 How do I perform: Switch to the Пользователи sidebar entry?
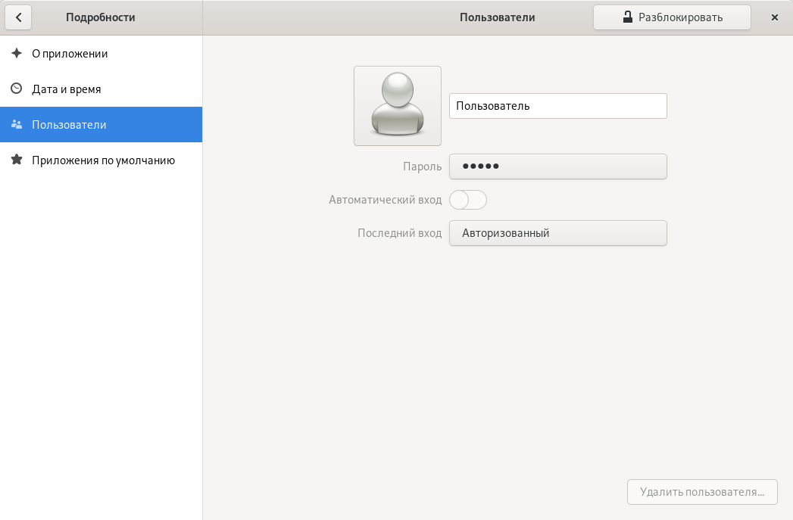coord(69,125)
